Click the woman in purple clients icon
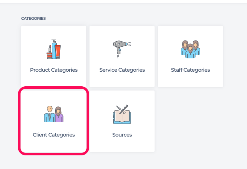Image resolution: width=247 pixels, height=169 pixels. (x=59, y=114)
